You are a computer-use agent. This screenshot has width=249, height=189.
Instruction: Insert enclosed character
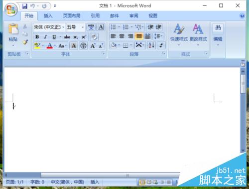click(83, 45)
